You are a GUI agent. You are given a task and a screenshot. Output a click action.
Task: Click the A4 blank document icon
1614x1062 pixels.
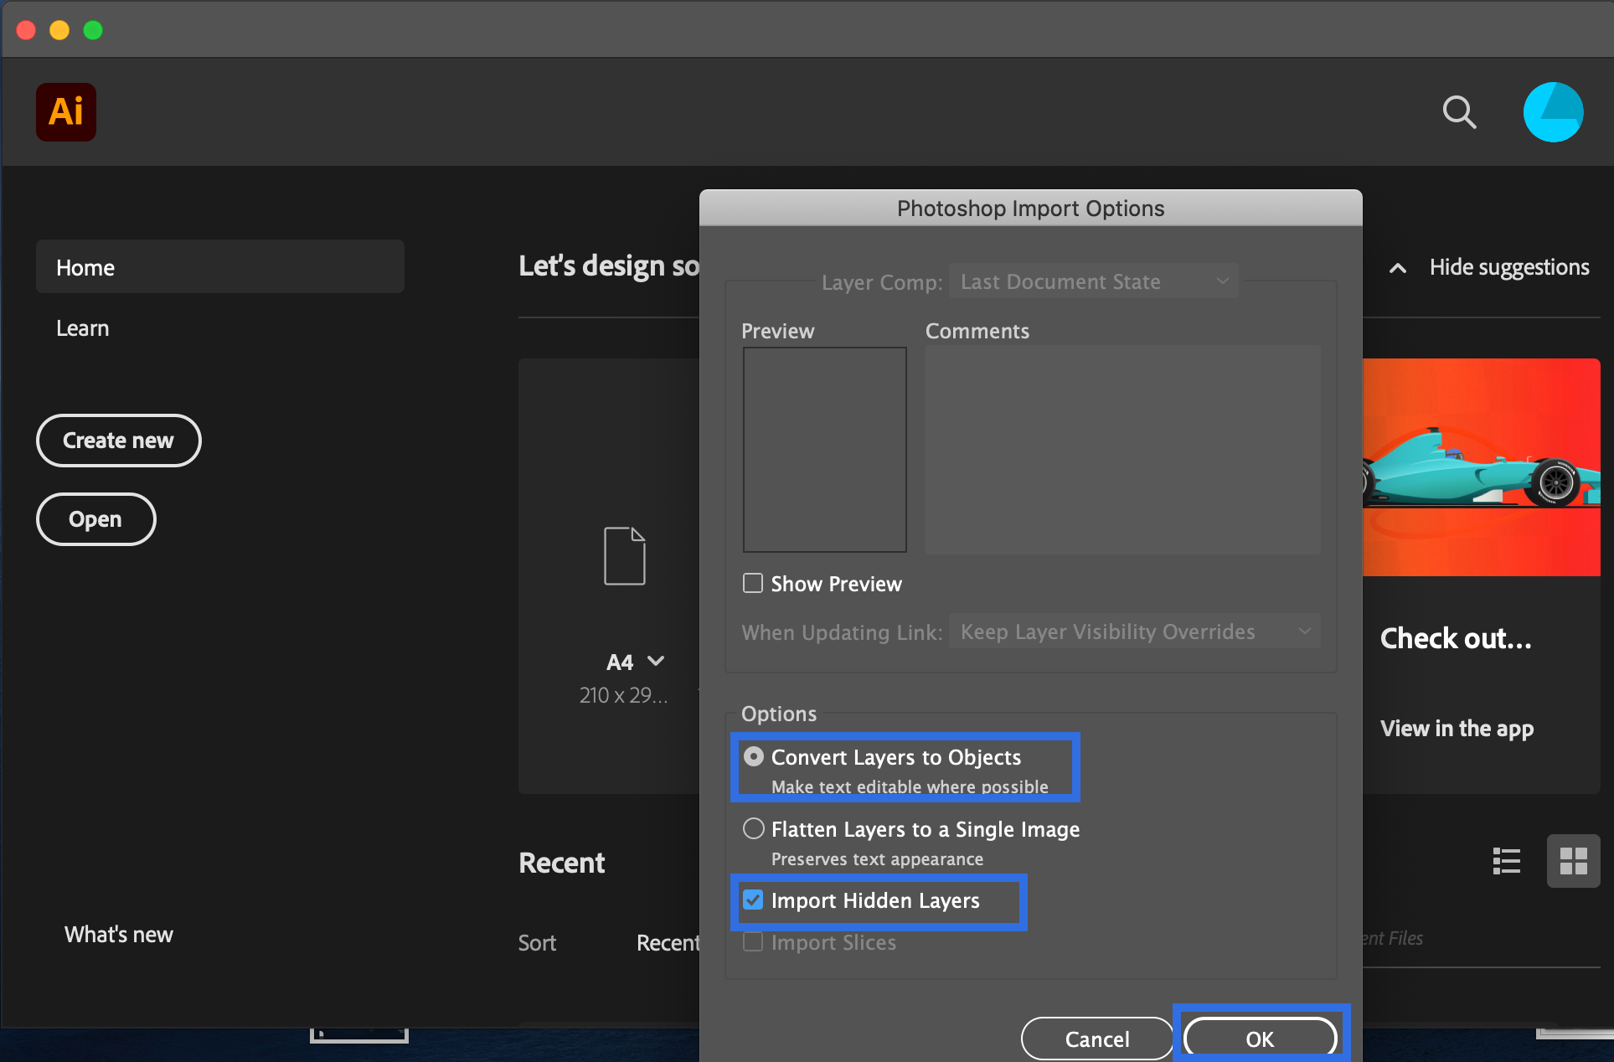pos(625,556)
